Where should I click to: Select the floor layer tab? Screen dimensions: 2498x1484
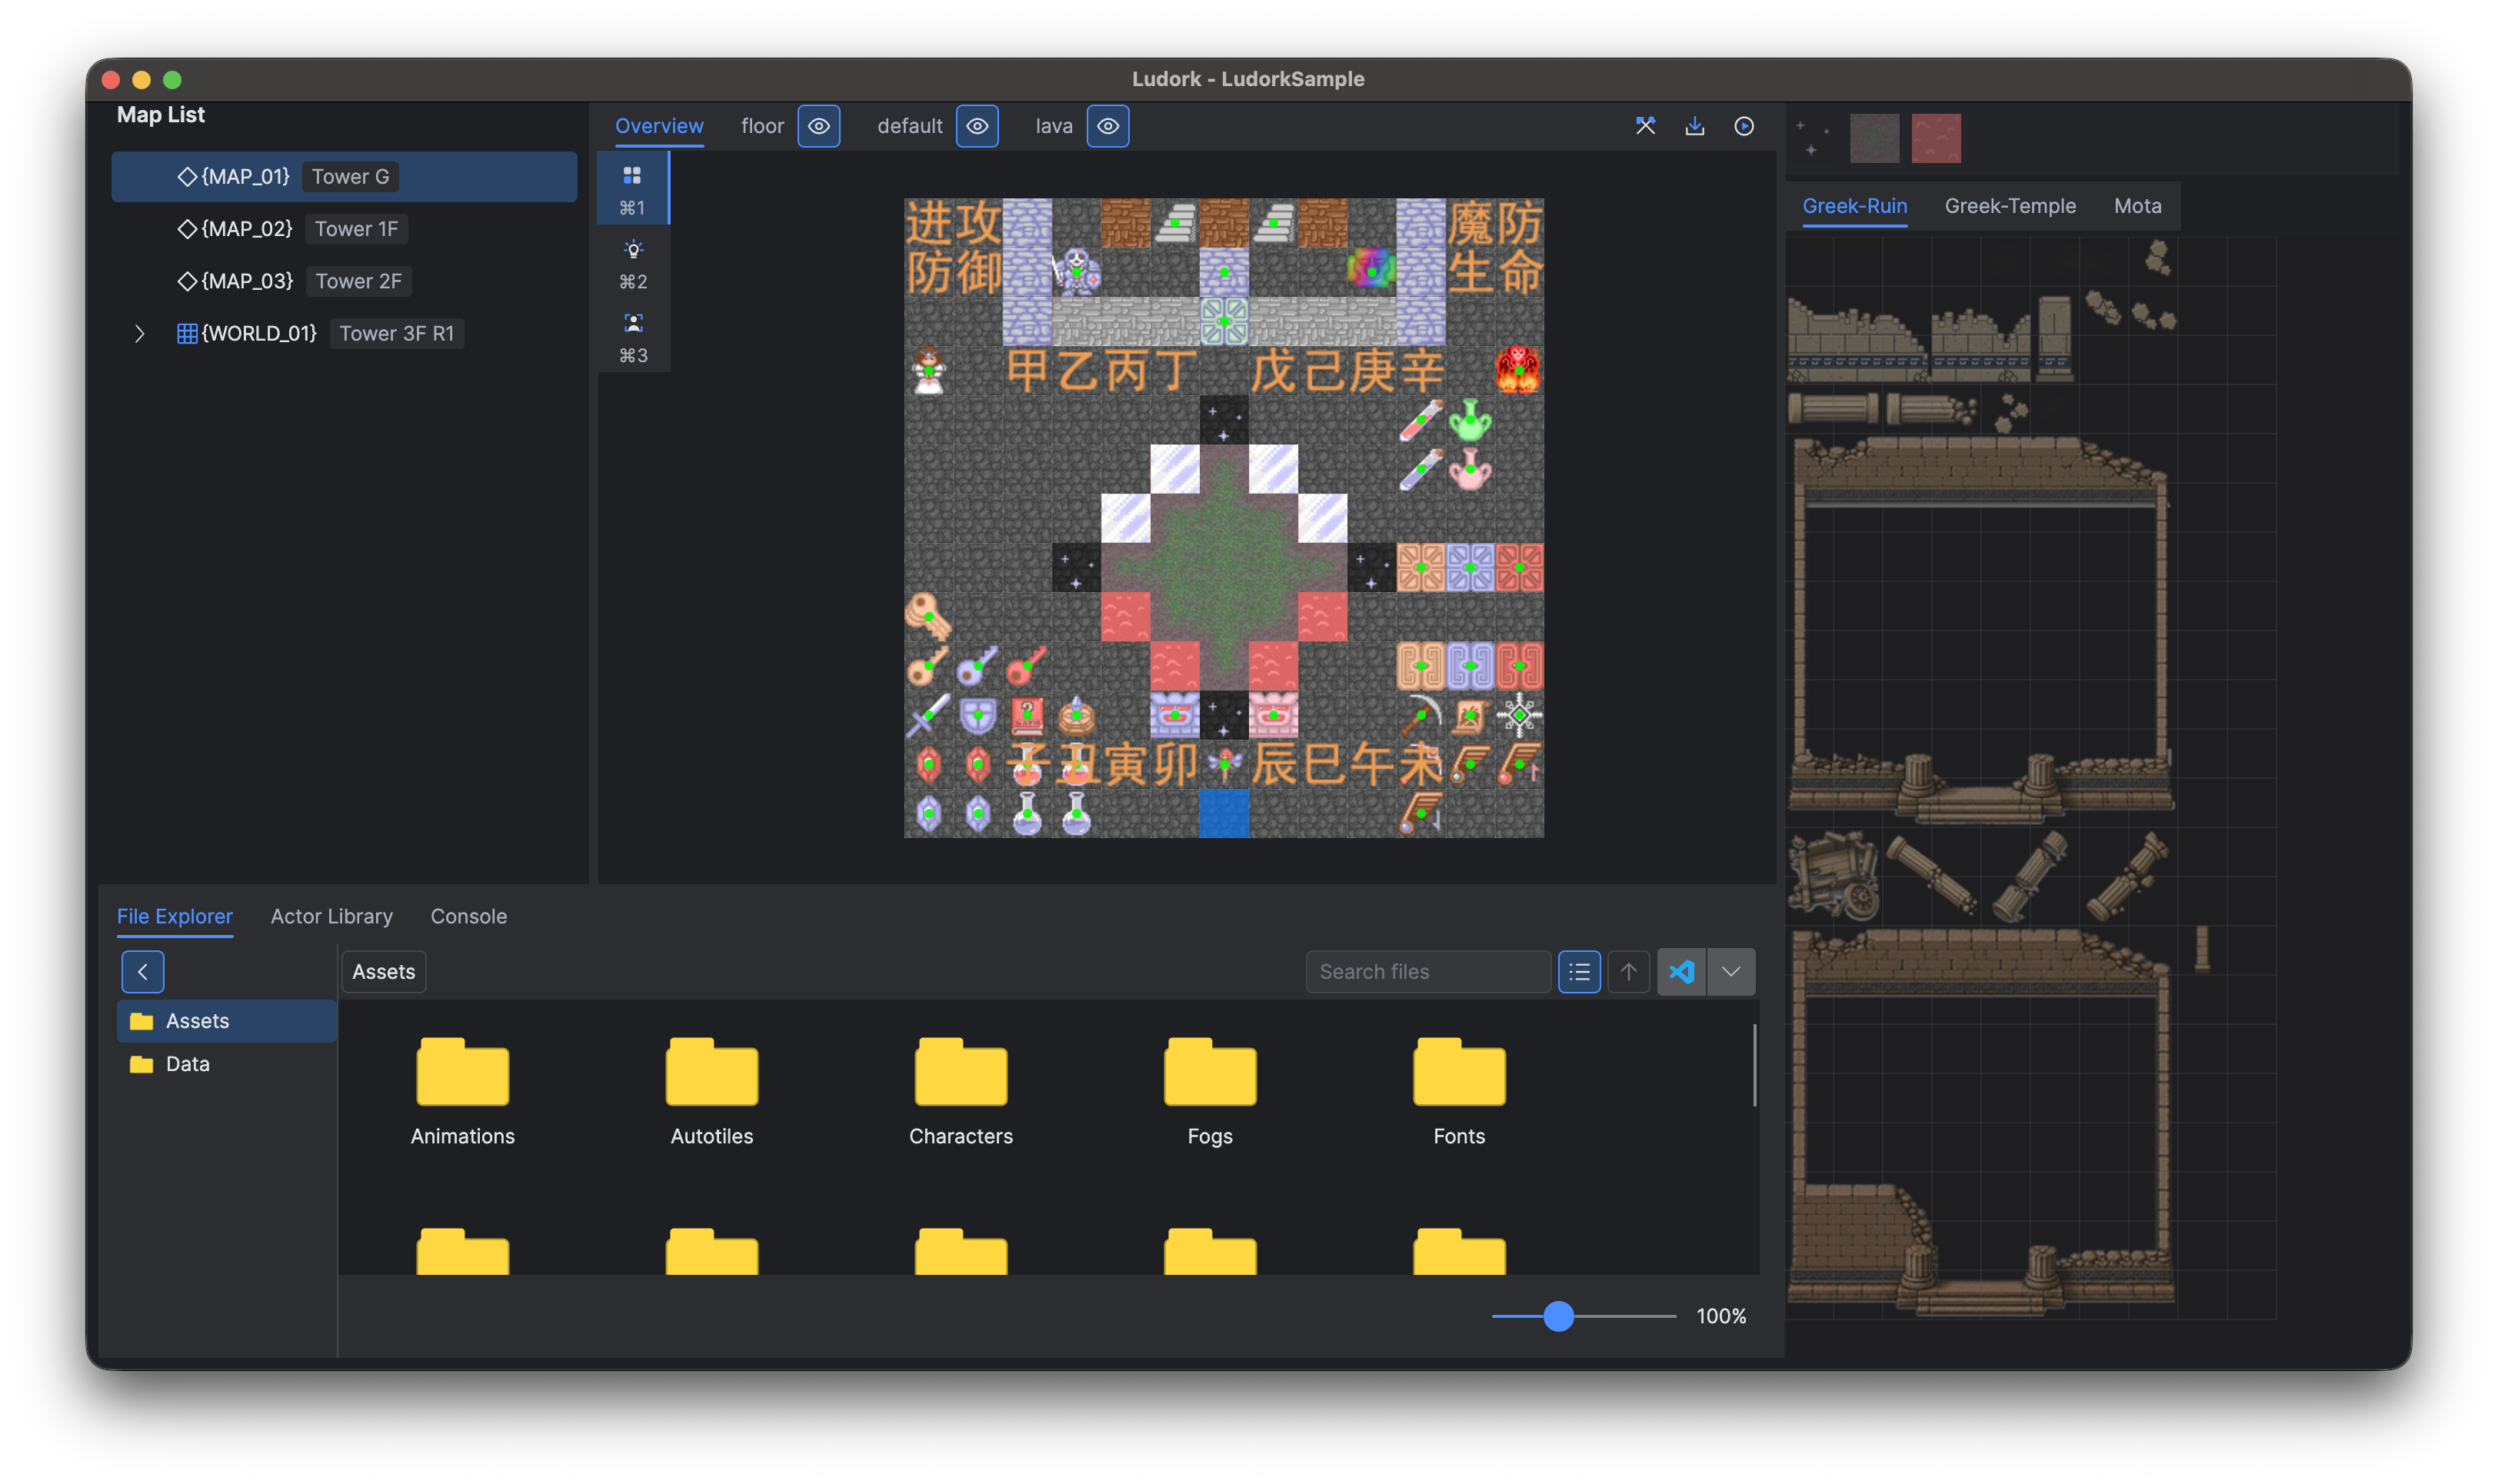click(762, 126)
